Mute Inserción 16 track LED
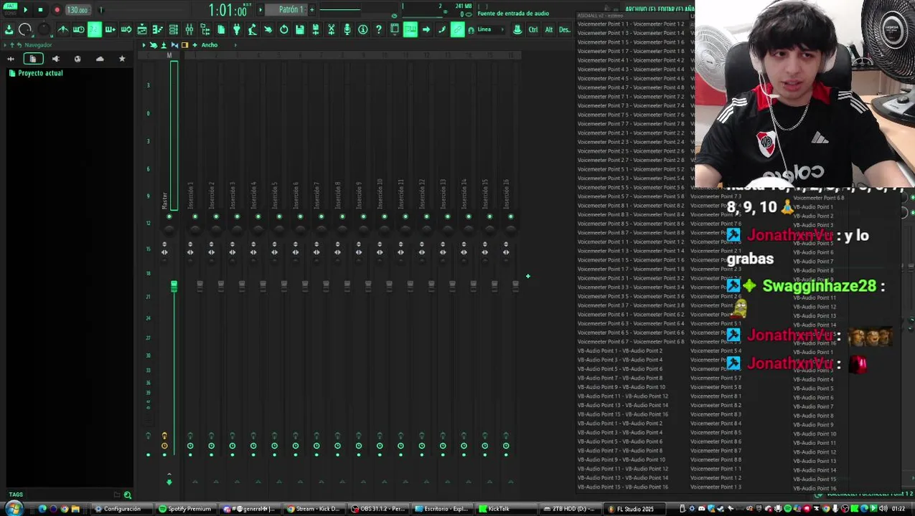This screenshot has width=915, height=516. [x=511, y=216]
